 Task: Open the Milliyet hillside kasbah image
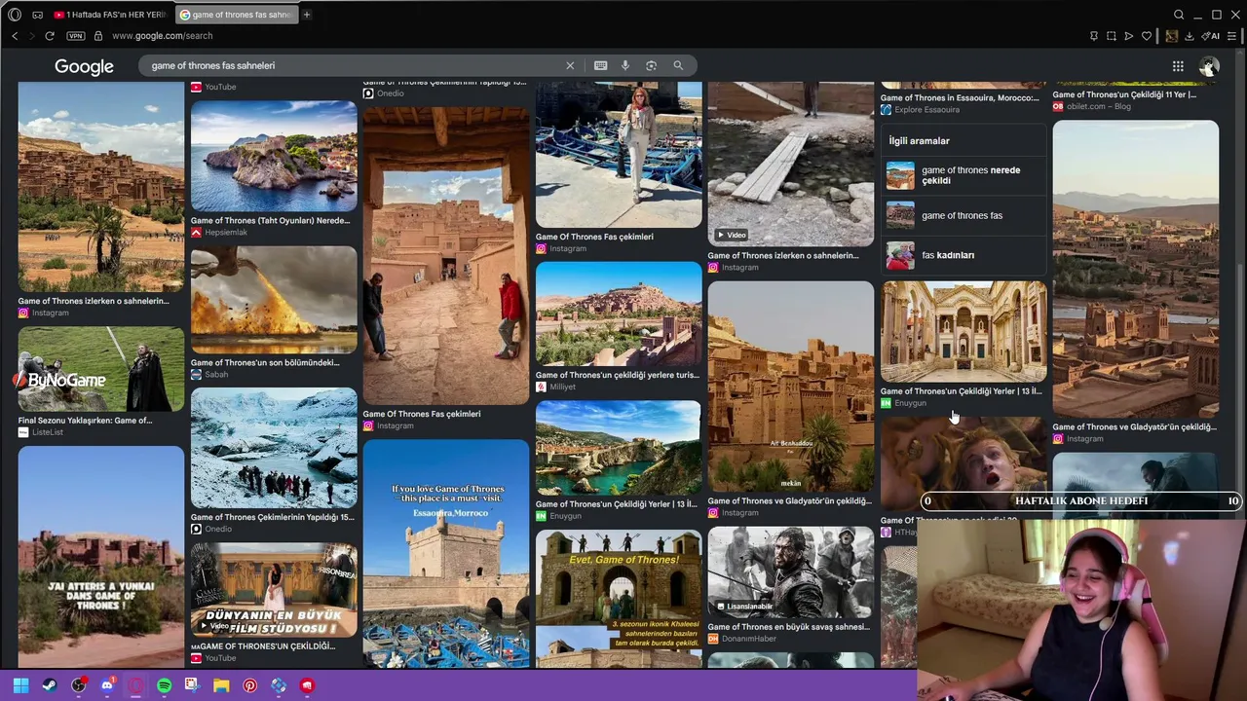pyautogui.click(x=619, y=314)
